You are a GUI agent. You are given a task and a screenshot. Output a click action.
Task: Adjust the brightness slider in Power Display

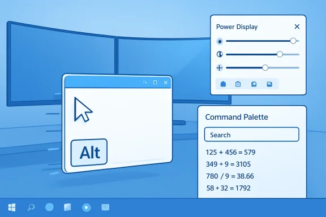click(x=293, y=41)
